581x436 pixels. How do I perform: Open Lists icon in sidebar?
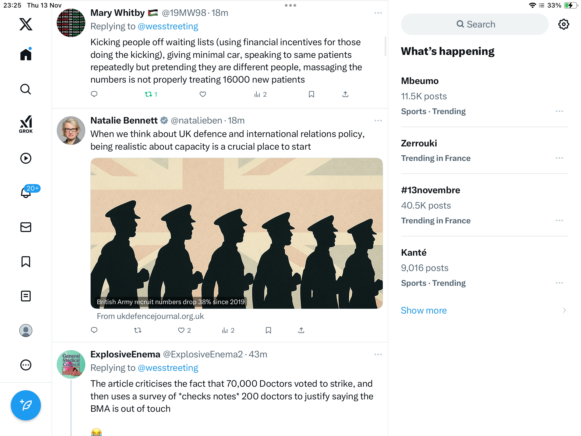point(26,296)
